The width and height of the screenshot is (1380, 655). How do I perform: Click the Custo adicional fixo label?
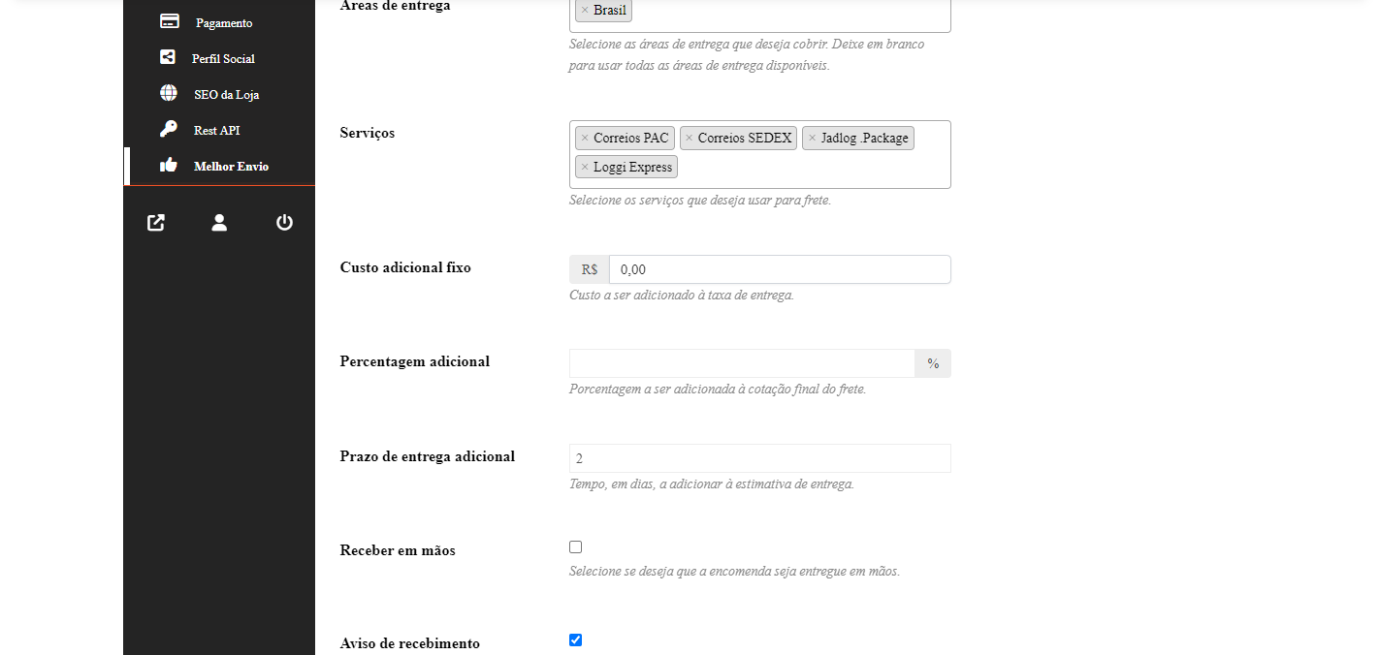405,267
